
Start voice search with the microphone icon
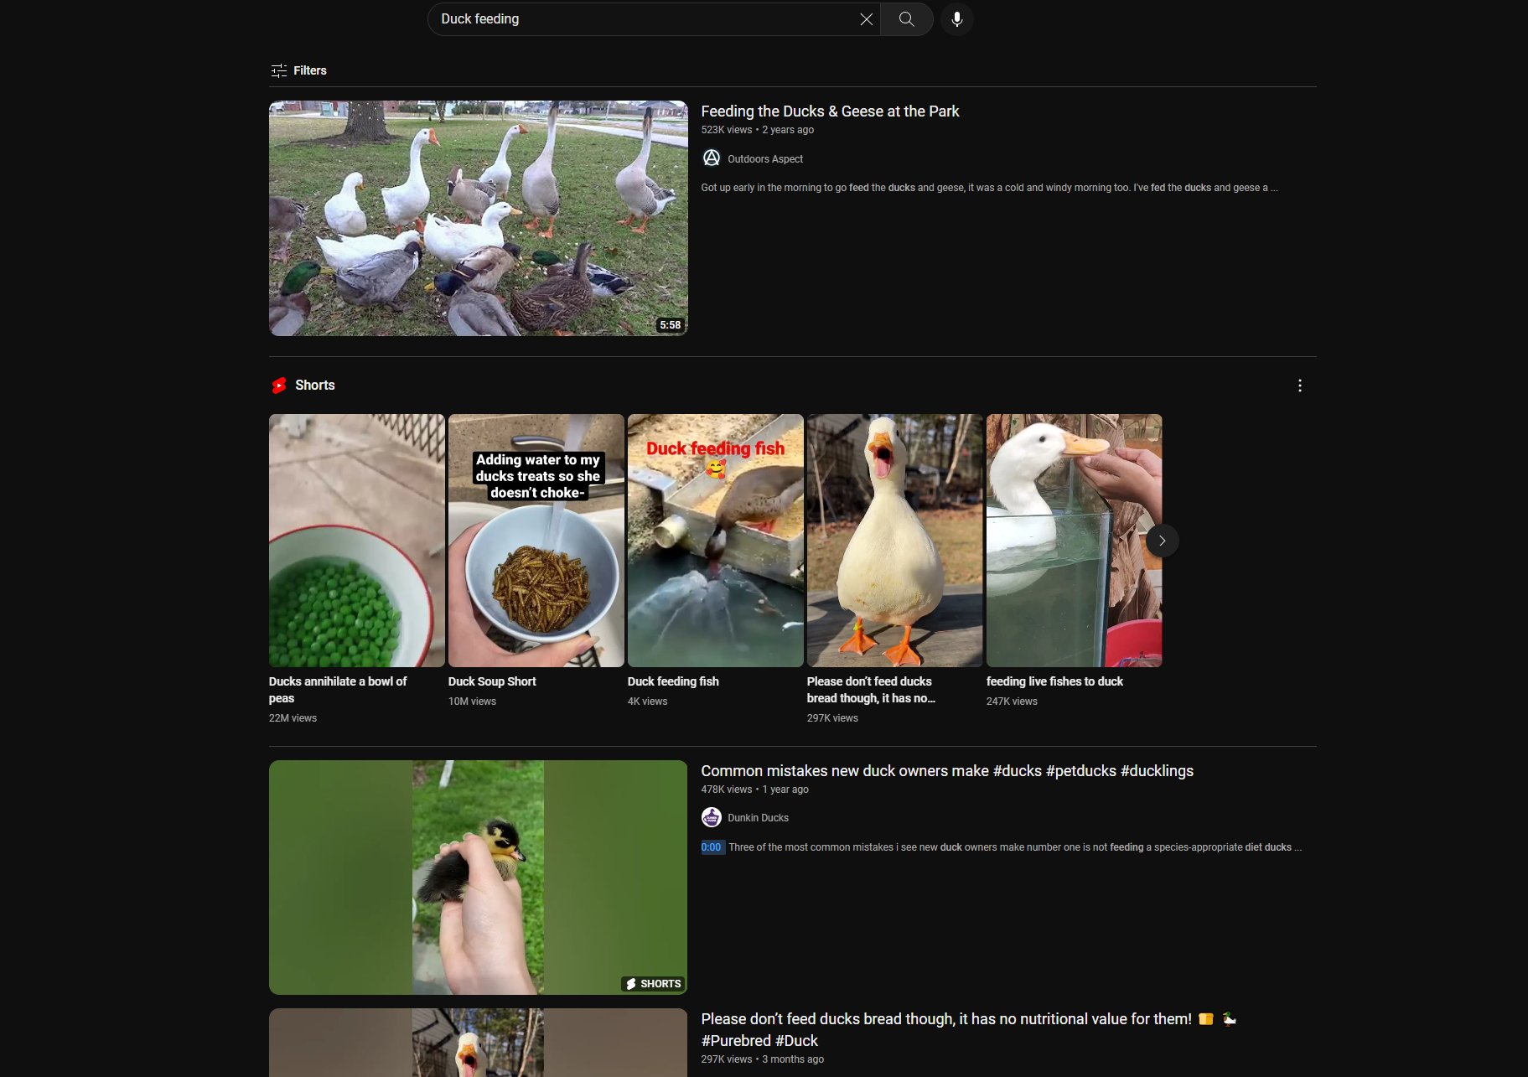click(956, 19)
